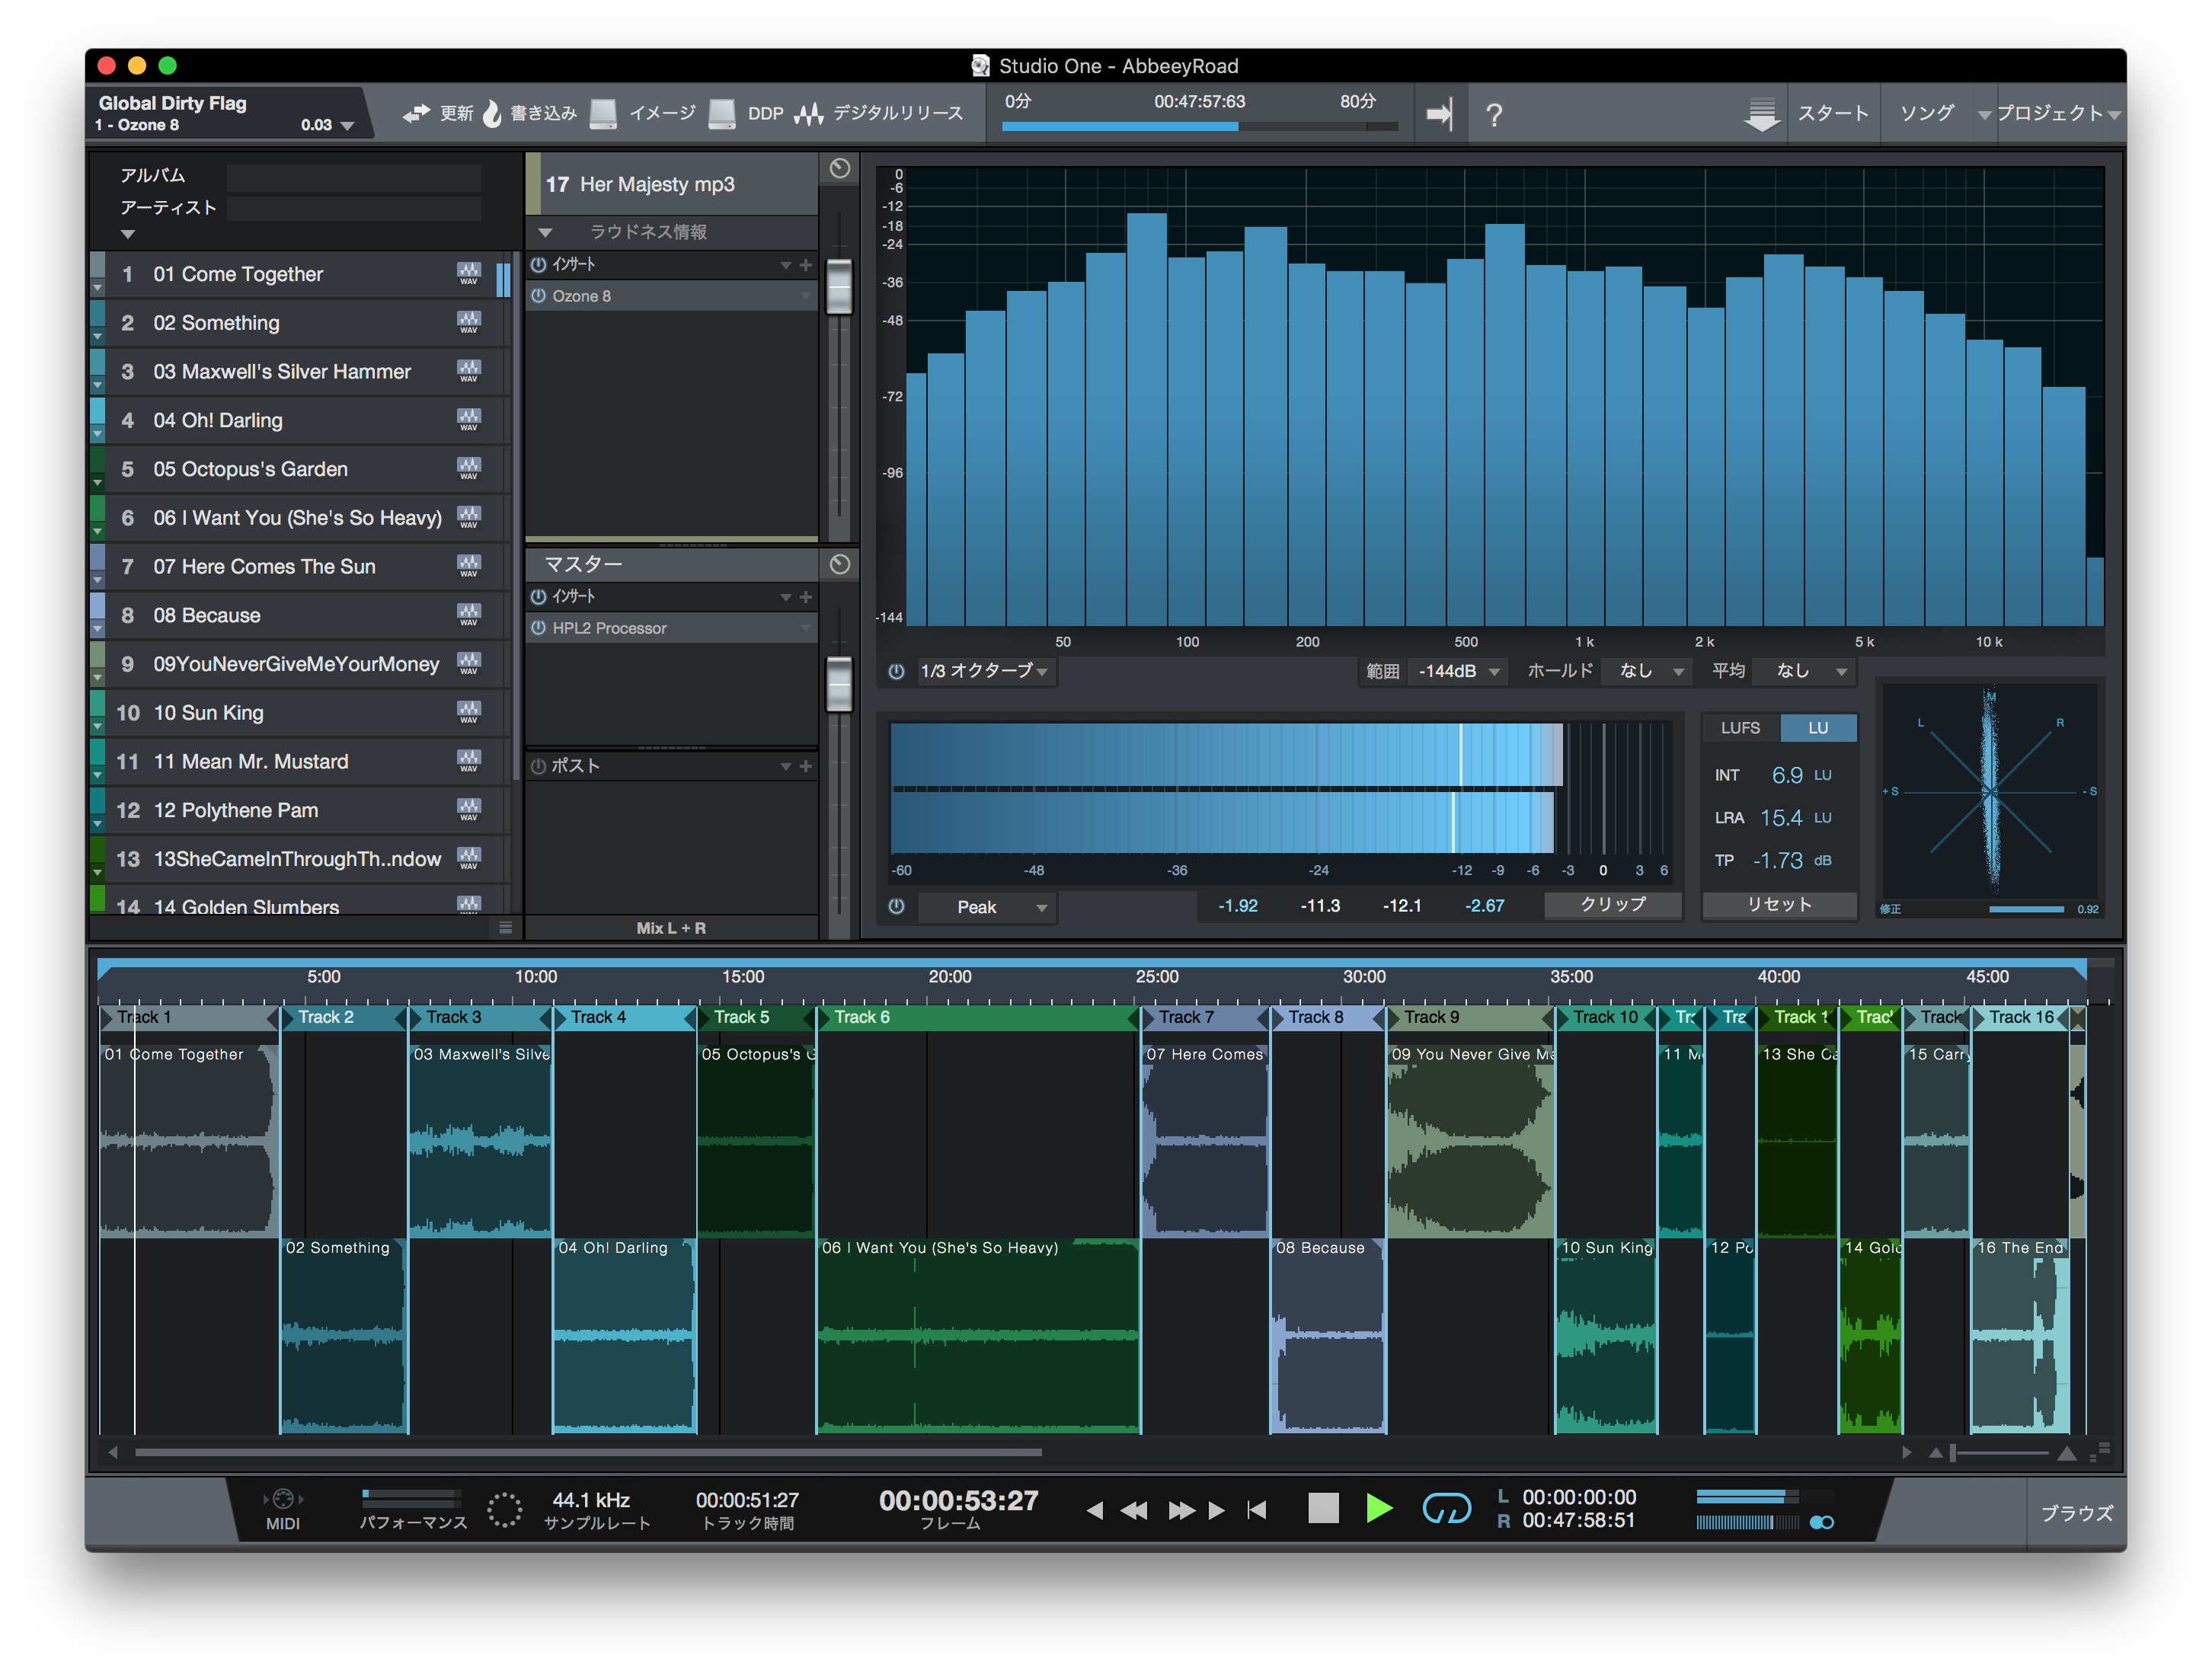Click the arrow icon next to timeline bar
The height and width of the screenshot is (1674, 2212).
tap(1439, 114)
